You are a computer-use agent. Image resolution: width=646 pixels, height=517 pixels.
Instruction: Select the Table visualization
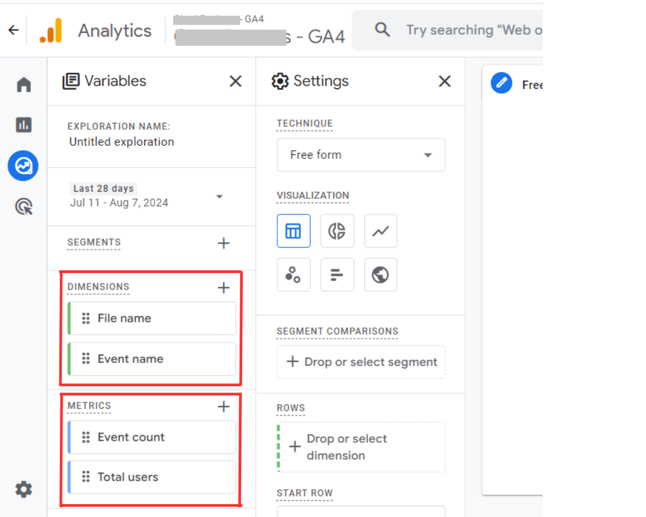(293, 231)
